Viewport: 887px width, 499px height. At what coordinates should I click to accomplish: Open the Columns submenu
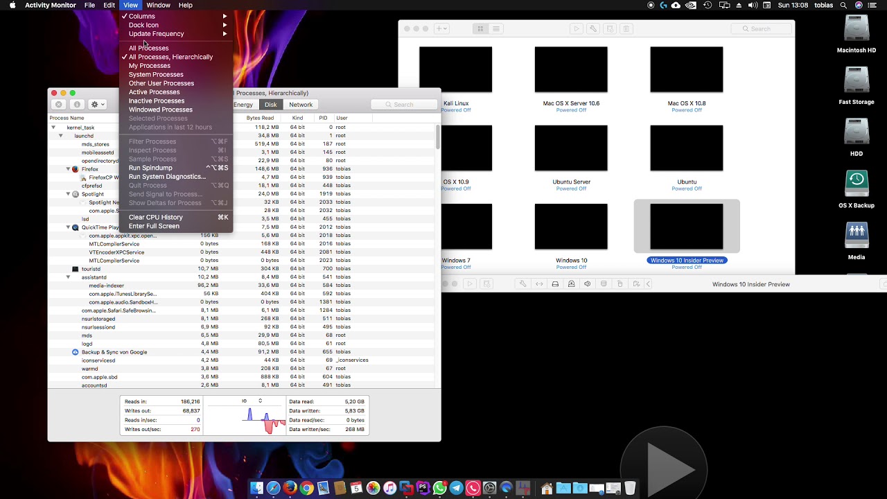177,16
